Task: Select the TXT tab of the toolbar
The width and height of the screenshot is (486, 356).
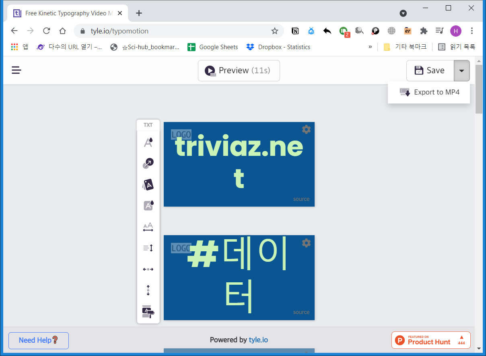Action: (x=148, y=125)
